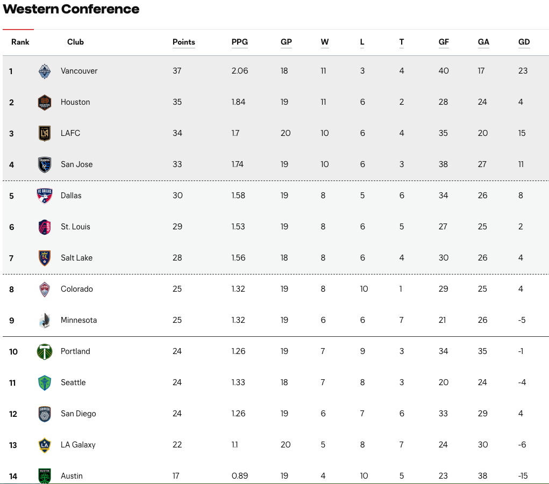Click the GP games played header
Image resolution: width=549 pixels, height=484 pixels.
[x=286, y=42]
